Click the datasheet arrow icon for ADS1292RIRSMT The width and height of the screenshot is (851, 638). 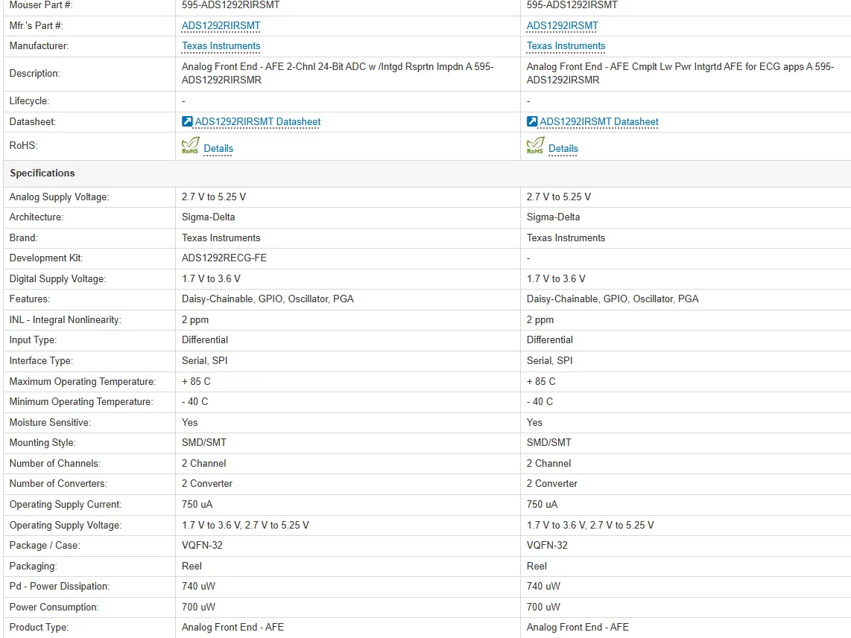point(187,121)
